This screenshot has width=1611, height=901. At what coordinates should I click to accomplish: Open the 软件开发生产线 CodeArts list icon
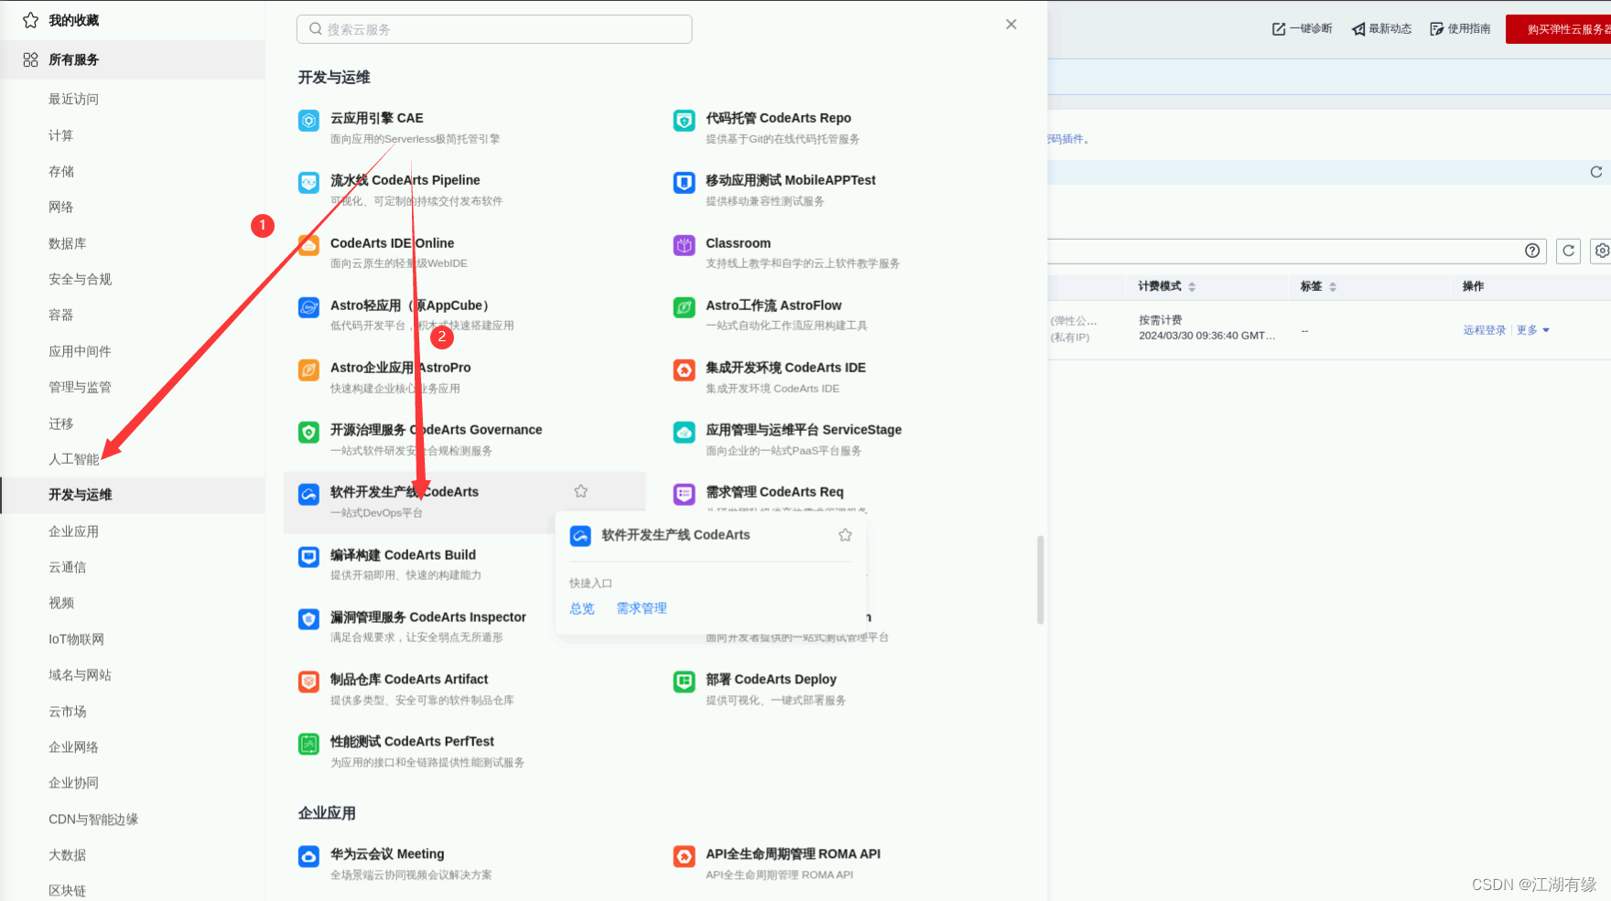(309, 494)
